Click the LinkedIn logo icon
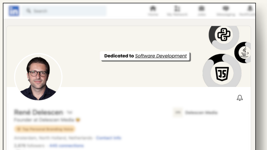The height and width of the screenshot is (150, 267). (14, 11)
